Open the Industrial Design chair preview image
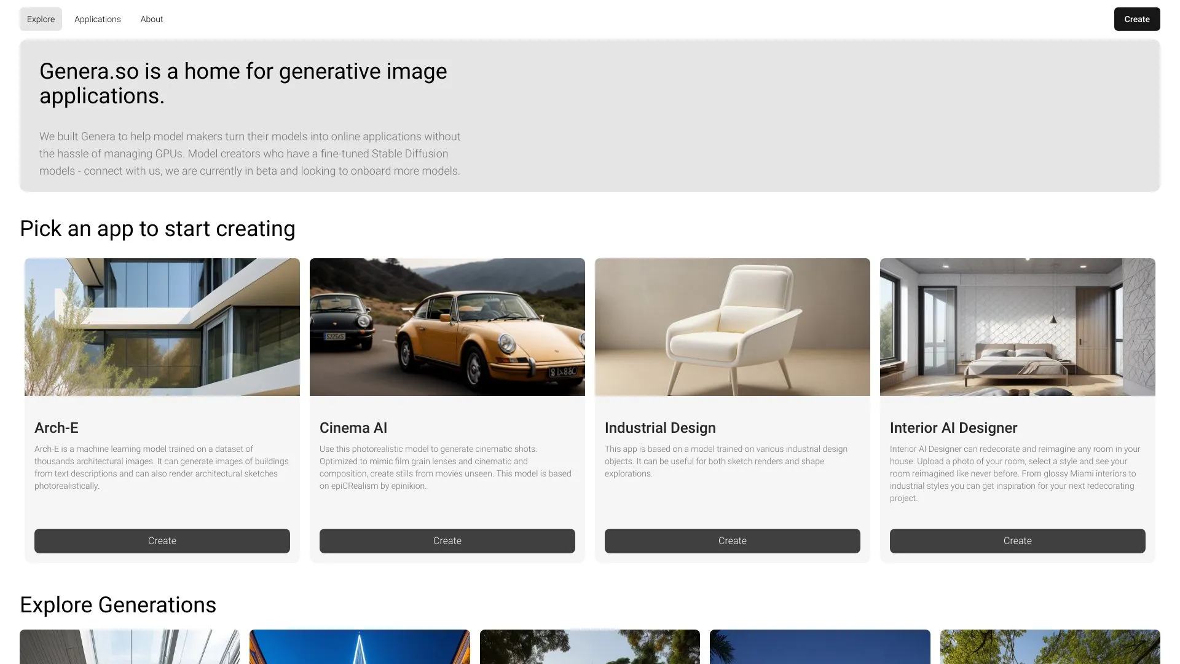Image resolution: width=1180 pixels, height=664 pixels. click(732, 326)
